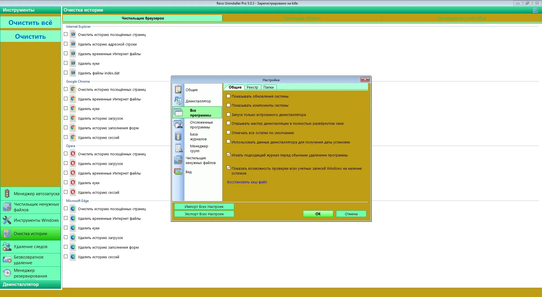Open Безвозвратное удаление tool icon
The image size is (542, 297).
(x=7, y=260)
